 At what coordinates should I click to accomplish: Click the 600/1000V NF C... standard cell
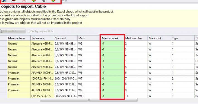66,78
